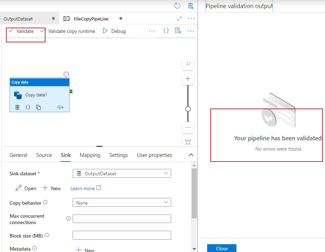Zoom in on the canvas
This screenshot has width=325, height=252.
(x=188, y=79)
